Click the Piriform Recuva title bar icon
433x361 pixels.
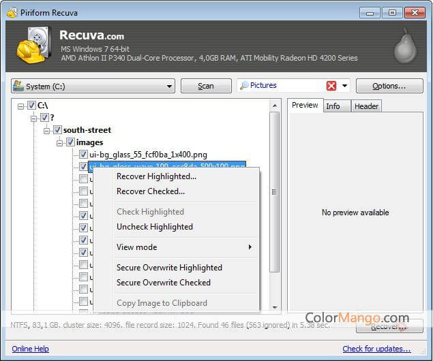(x=11, y=11)
